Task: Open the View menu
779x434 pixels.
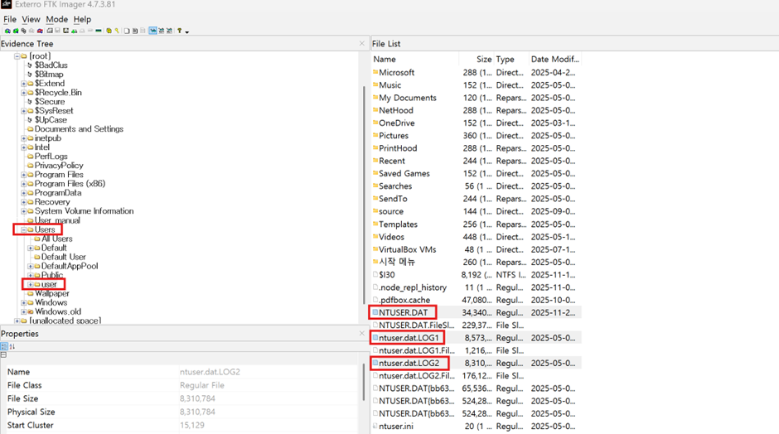Action: [31, 19]
